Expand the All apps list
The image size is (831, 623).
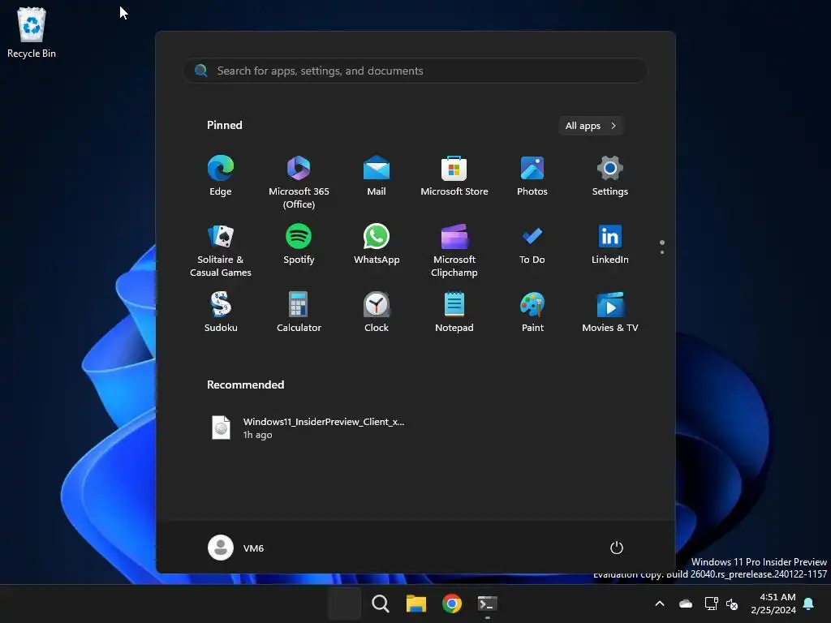pos(591,126)
